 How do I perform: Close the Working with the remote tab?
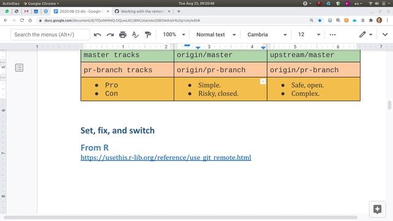[169, 11]
